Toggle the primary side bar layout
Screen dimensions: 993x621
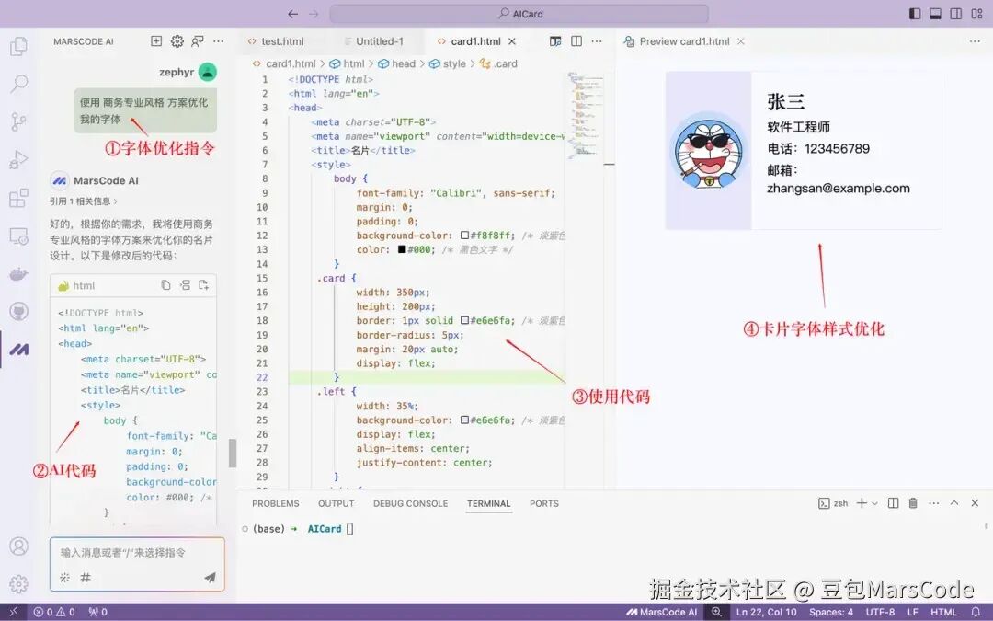coord(915,14)
